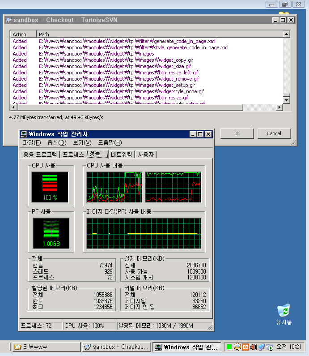Select the widget_size.gif row

click(x=147, y=66)
